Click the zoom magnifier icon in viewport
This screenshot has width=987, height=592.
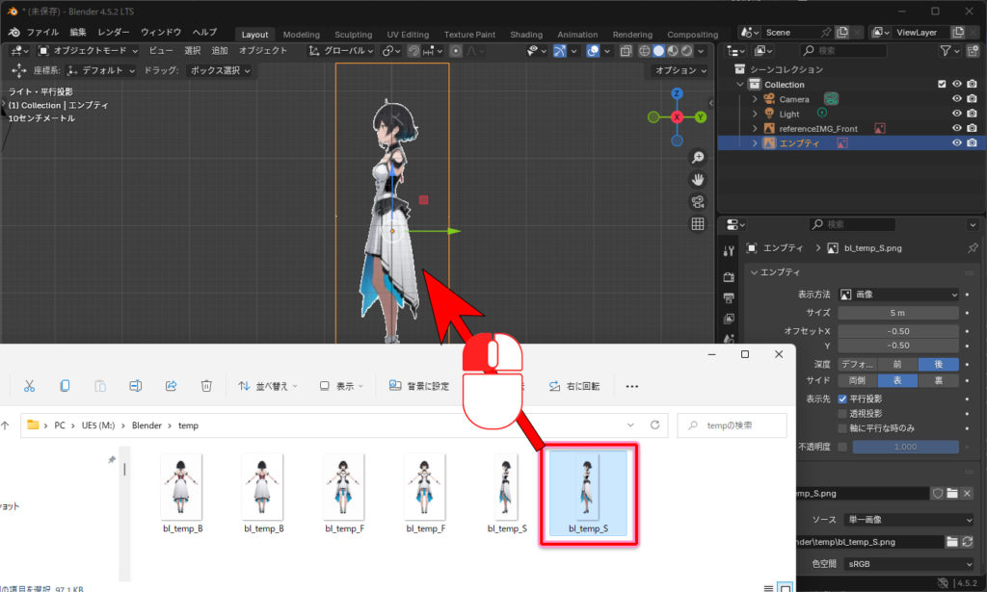[x=698, y=158]
